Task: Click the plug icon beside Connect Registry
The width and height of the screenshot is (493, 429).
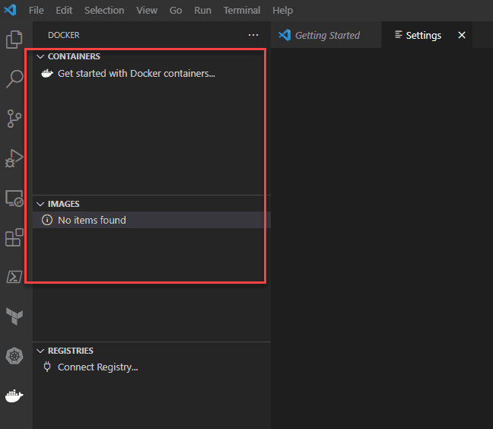Action: click(x=47, y=367)
